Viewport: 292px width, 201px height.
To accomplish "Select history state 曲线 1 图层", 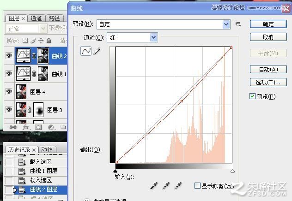I will coord(41,171).
